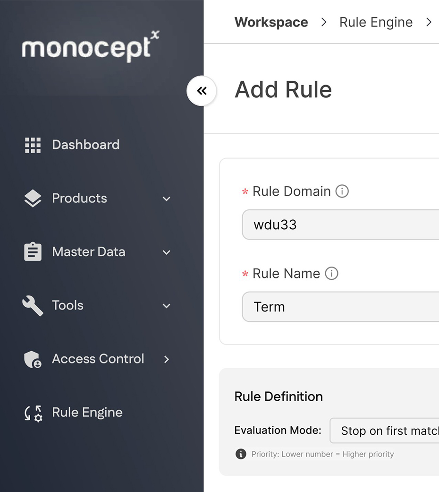
Task: Show Rule Domain info tooltip icon
Action: tap(342, 191)
